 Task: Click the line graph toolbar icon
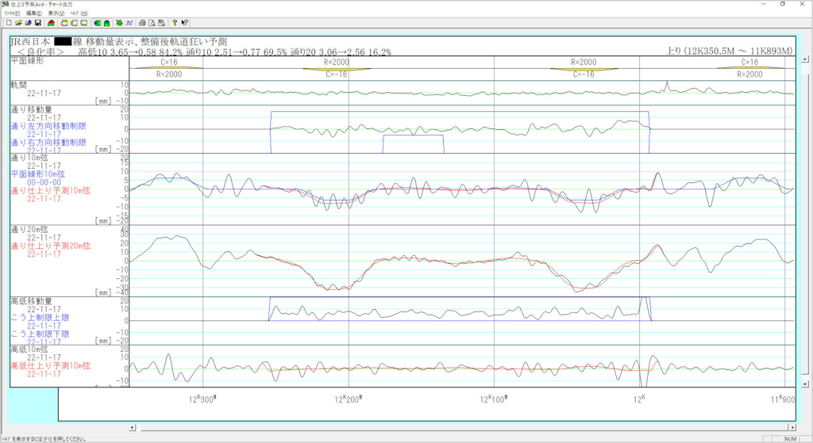[129, 23]
